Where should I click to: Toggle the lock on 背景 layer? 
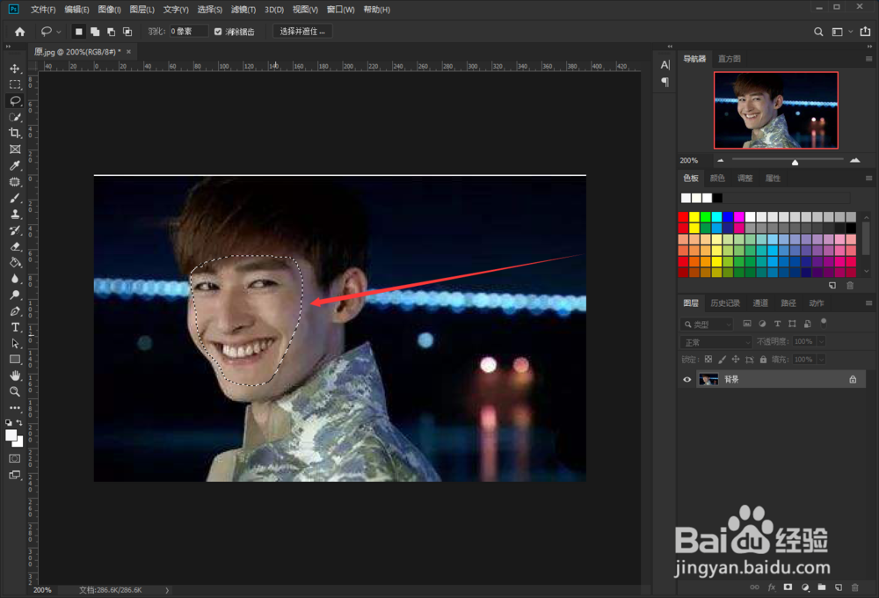coord(853,379)
